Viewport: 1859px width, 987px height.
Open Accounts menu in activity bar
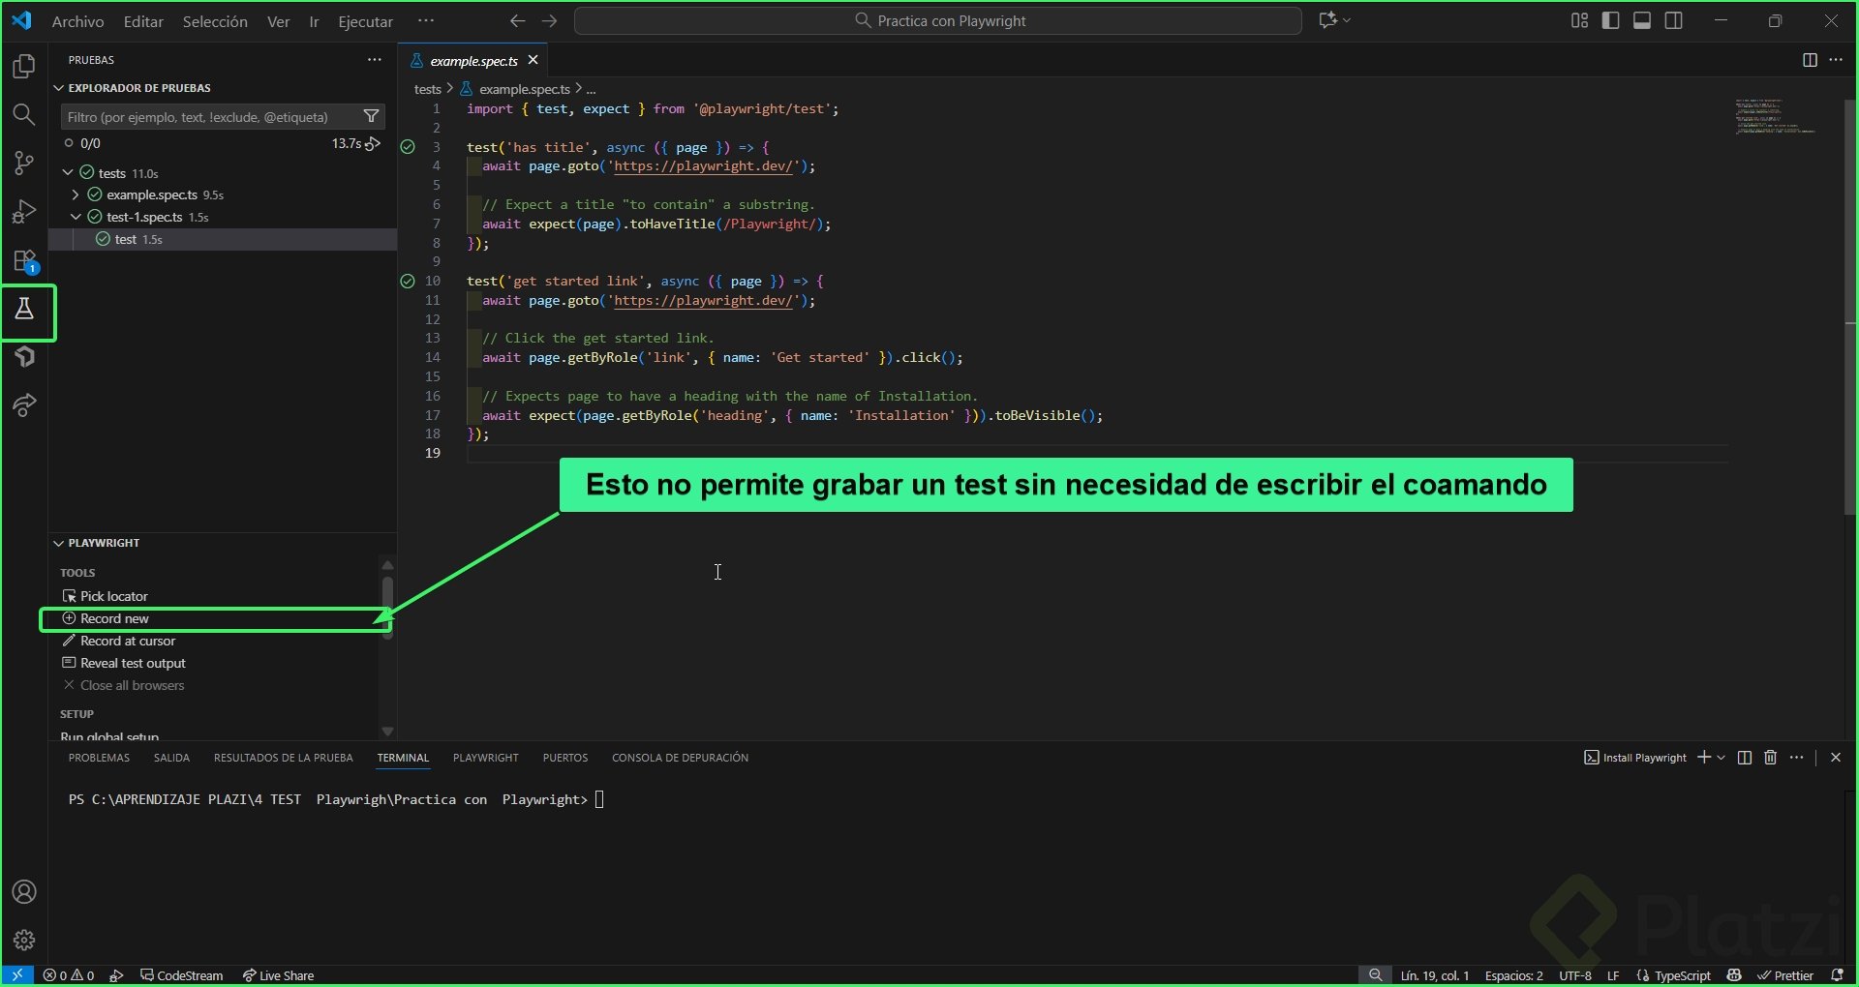[24, 892]
